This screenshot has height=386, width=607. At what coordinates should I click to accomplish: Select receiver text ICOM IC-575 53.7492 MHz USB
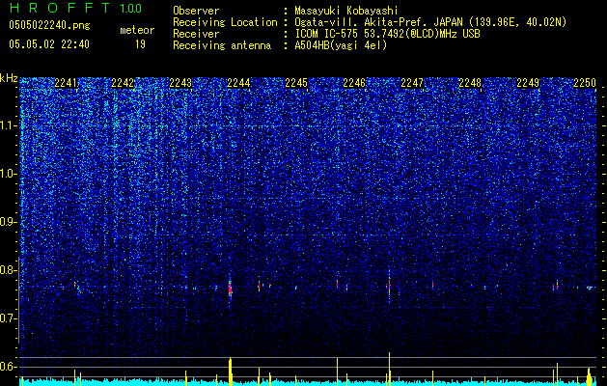387,34
